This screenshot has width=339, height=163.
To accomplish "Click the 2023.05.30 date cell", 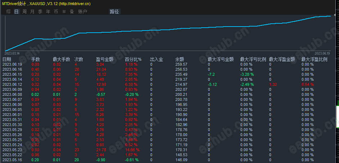I will point(12,125).
